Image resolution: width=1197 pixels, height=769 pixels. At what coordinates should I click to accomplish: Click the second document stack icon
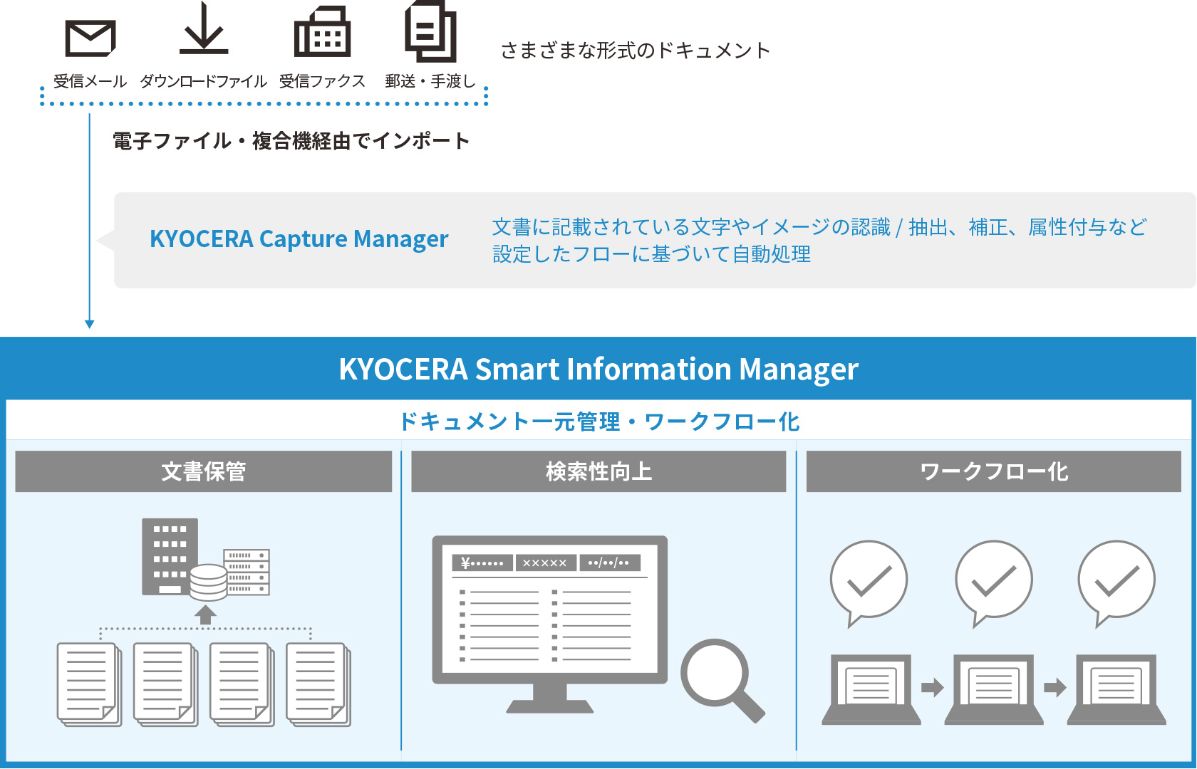[x=166, y=685]
